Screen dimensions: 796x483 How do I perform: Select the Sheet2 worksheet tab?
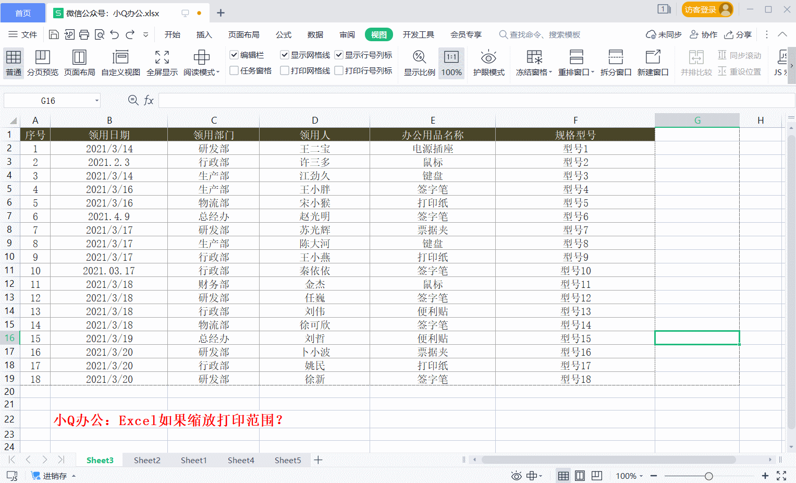pyautogui.click(x=146, y=460)
